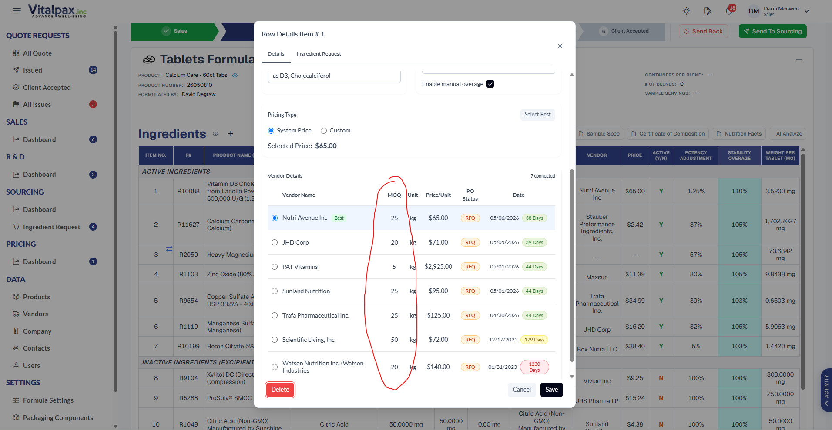Click the Packaging Components box icon

click(16, 417)
